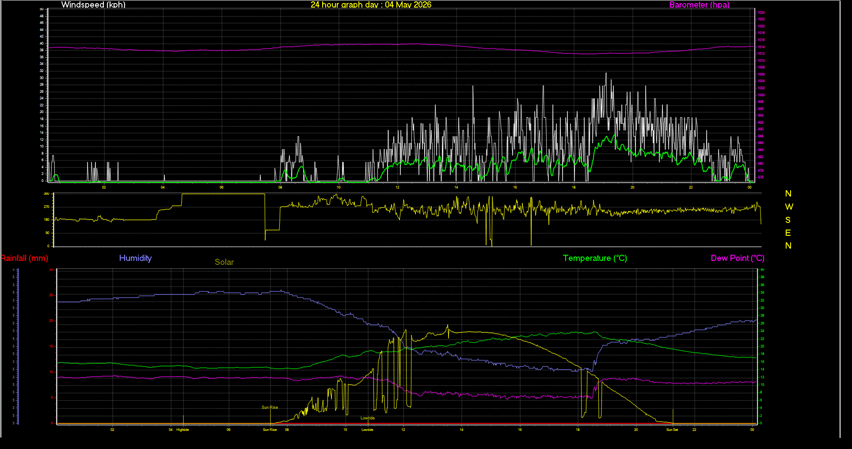Click the magenta 'Dew Point (°C)' label

click(738, 258)
